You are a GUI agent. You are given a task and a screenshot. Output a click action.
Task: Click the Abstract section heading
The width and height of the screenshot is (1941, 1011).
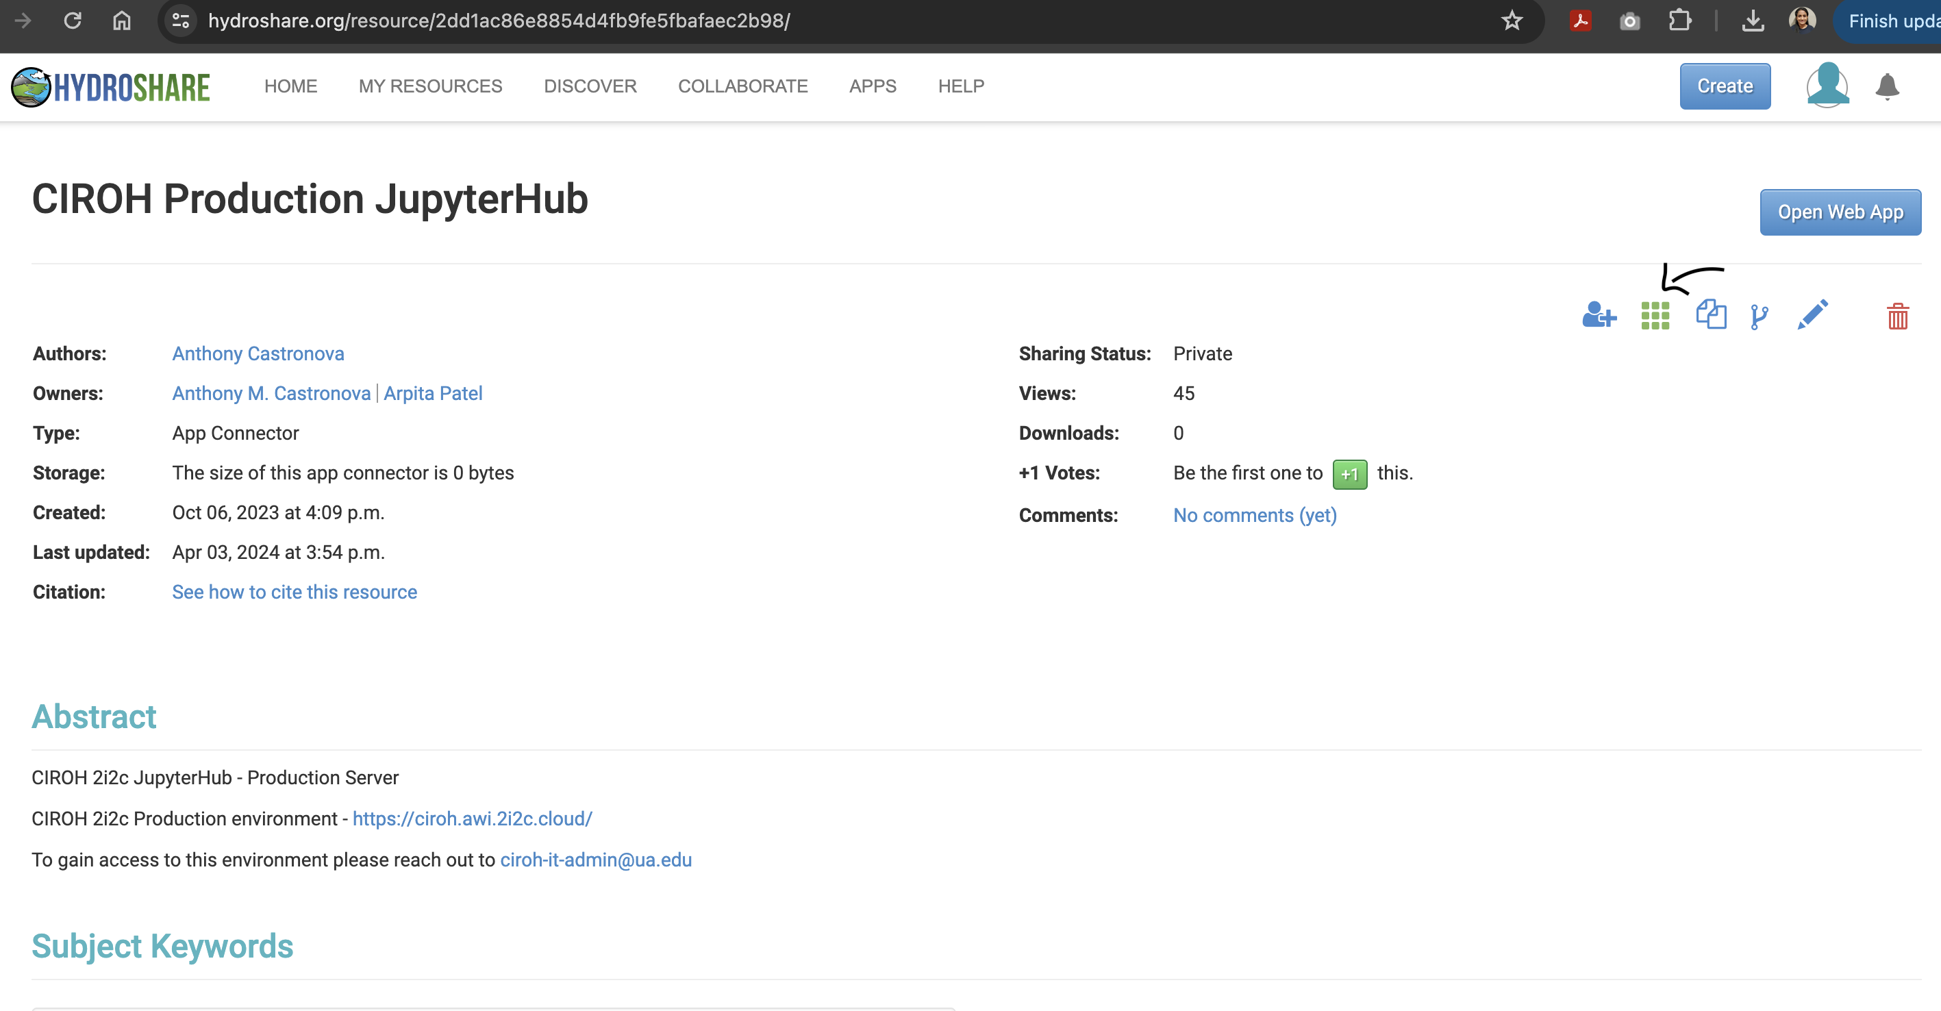[95, 716]
